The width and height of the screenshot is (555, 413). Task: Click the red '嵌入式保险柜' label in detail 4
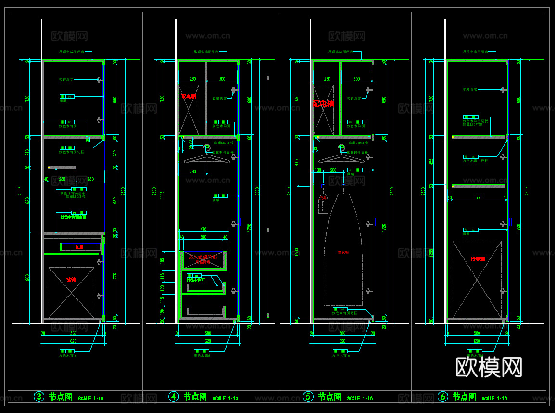pyautogui.click(x=202, y=258)
